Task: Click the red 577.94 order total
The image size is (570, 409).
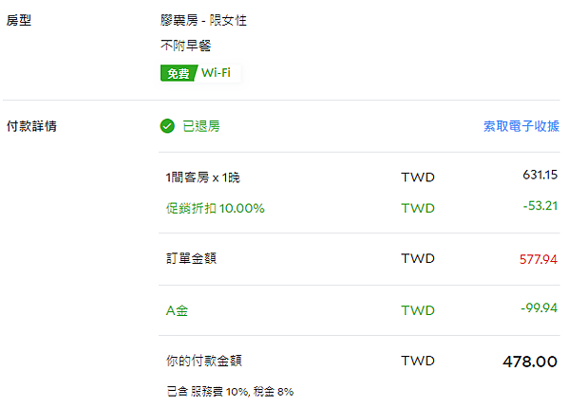Action: tap(538, 259)
